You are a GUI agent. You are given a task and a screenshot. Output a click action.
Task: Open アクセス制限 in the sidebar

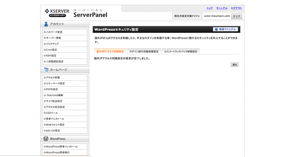[x=65, y=77]
